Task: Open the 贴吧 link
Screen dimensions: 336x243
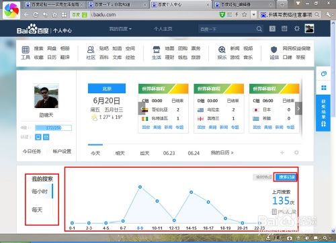Action: coord(104,48)
